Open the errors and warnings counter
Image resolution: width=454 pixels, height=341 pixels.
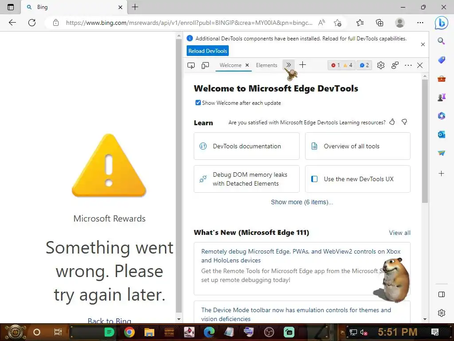341,65
